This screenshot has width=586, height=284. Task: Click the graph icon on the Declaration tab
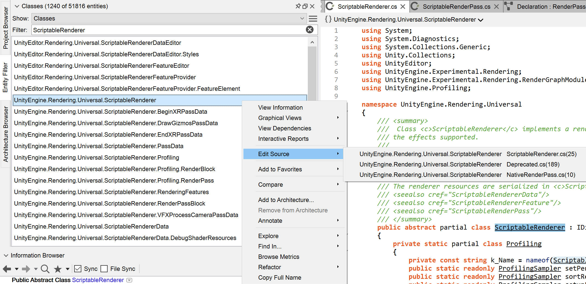click(x=509, y=6)
